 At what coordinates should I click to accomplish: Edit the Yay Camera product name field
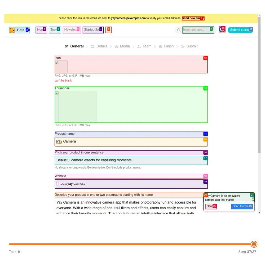(131, 142)
